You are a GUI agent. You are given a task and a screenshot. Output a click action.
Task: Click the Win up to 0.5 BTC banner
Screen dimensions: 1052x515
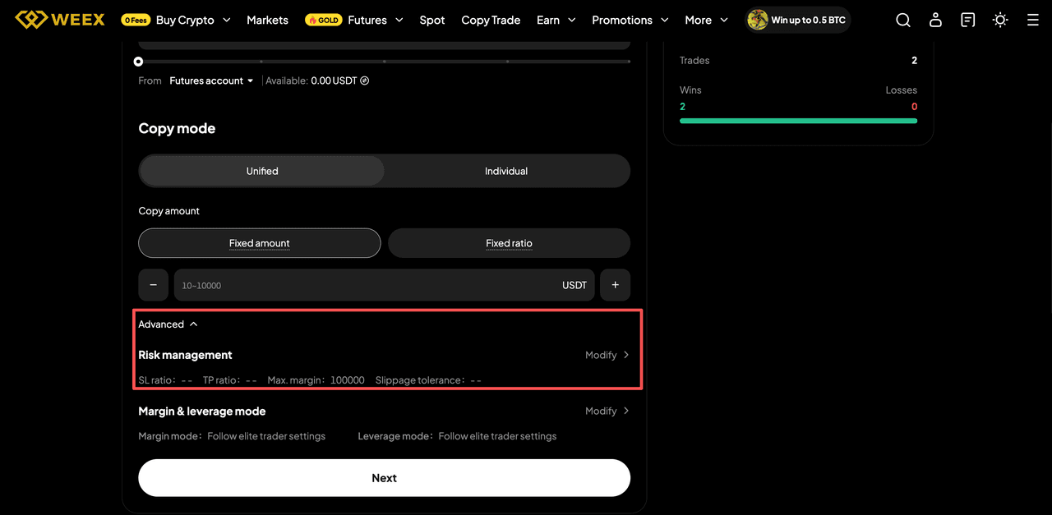coord(797,20)
